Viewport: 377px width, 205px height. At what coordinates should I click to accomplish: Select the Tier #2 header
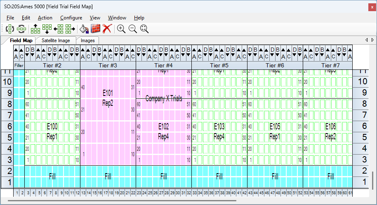(52, 65)
